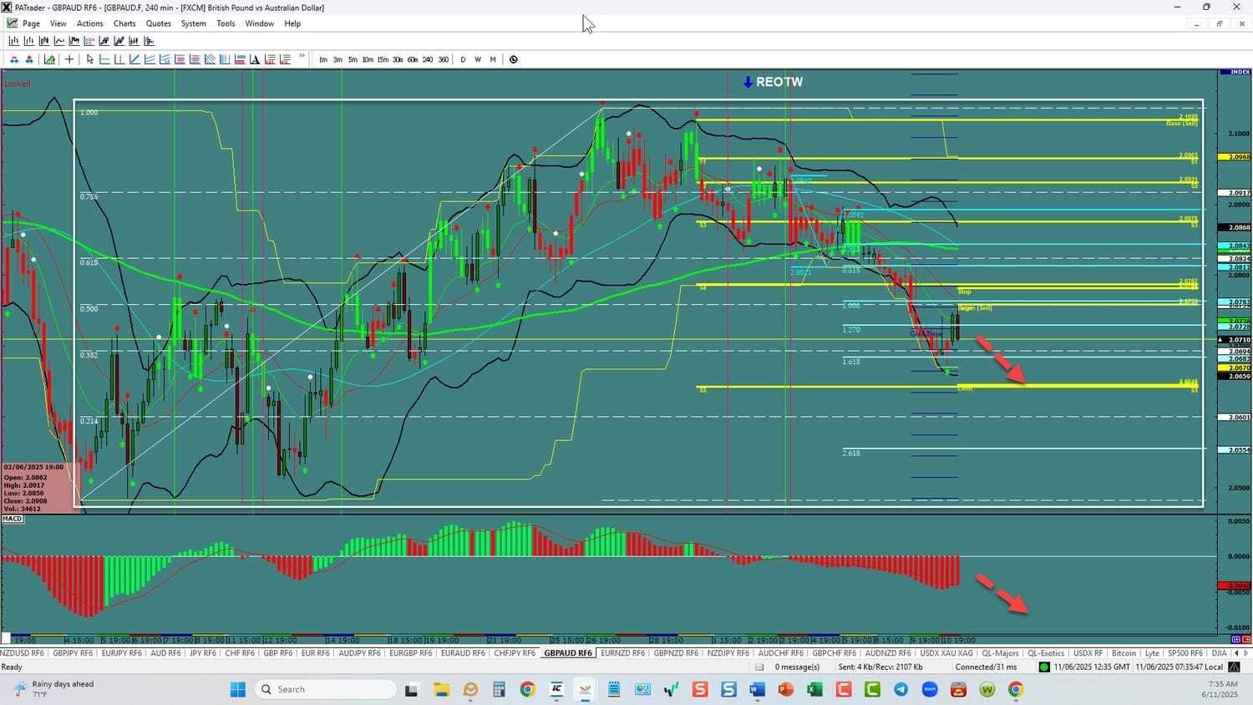The height and width of the screenshot is (705, 1253).
Task: Switch to the weekly W timeframe
Action: click(478, 59)
